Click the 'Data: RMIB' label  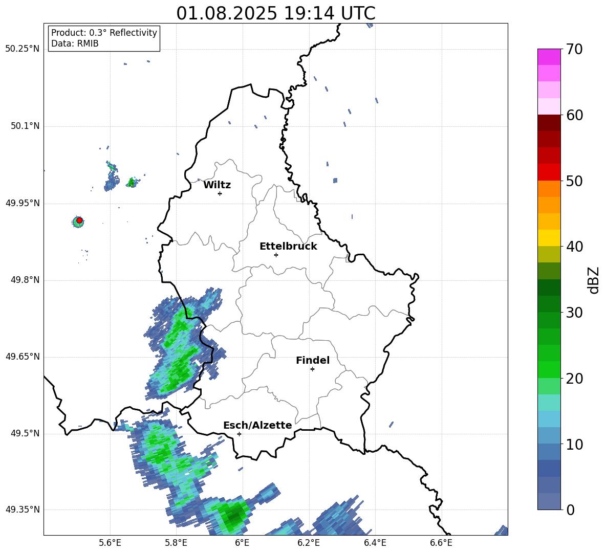75,43
